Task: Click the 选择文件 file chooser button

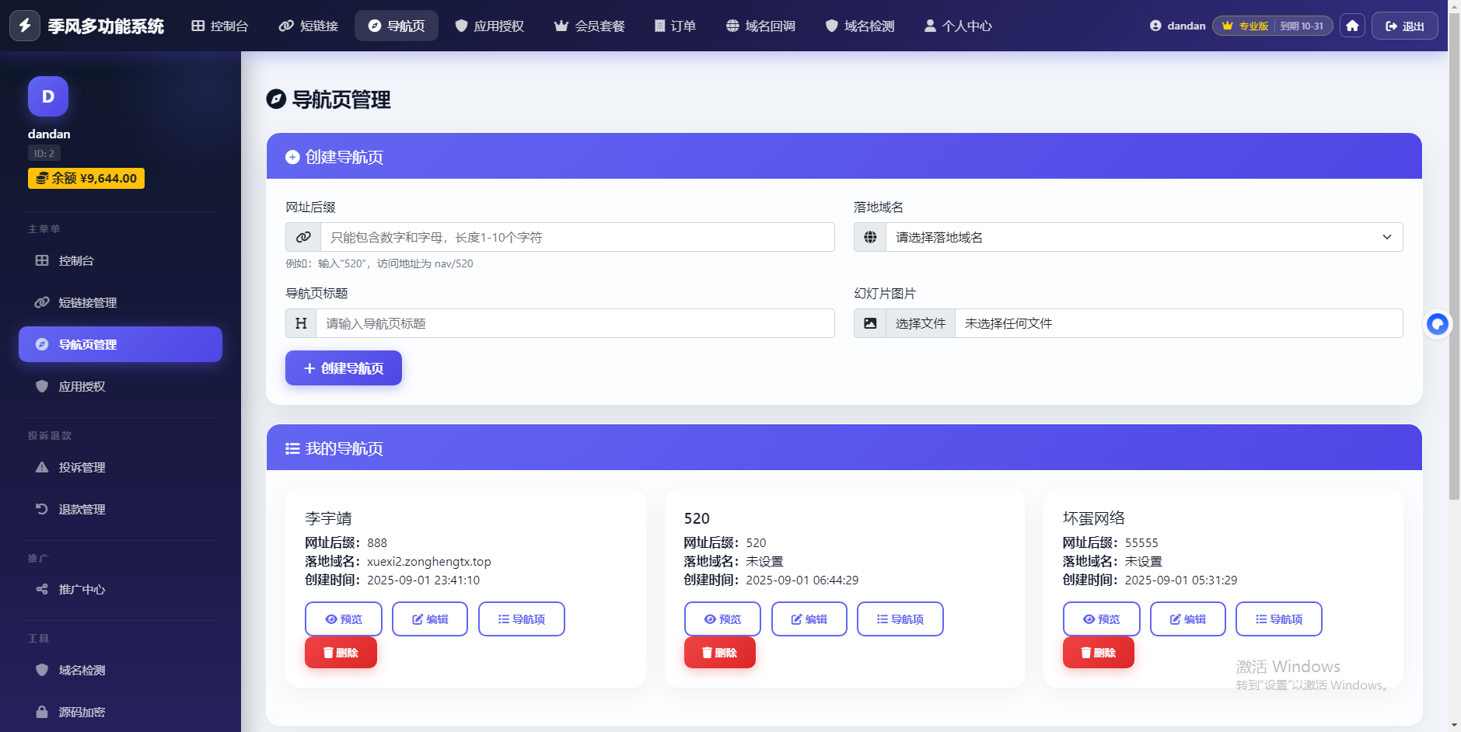Action: (x=921, y=323)
